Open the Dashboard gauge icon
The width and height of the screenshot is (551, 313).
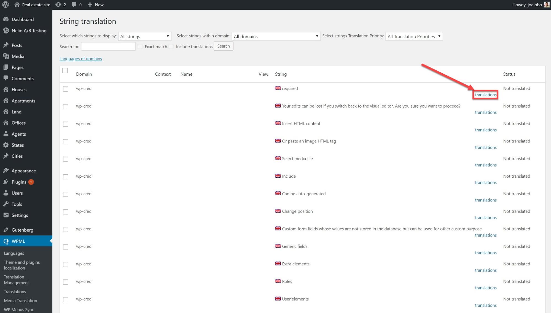tap(6, 19)
